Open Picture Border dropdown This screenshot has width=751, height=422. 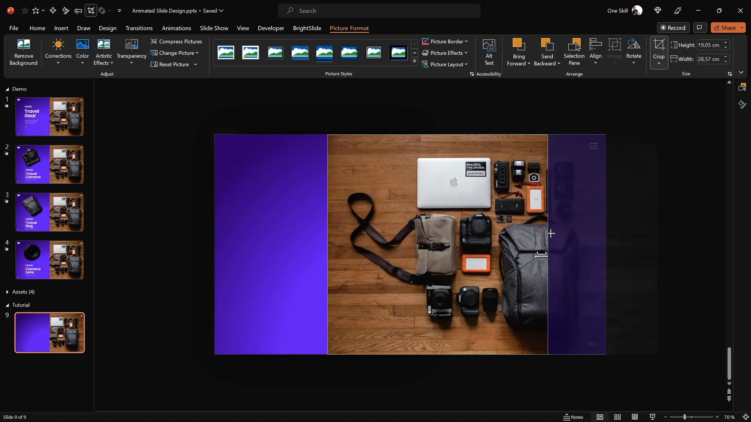pos(445,41)
